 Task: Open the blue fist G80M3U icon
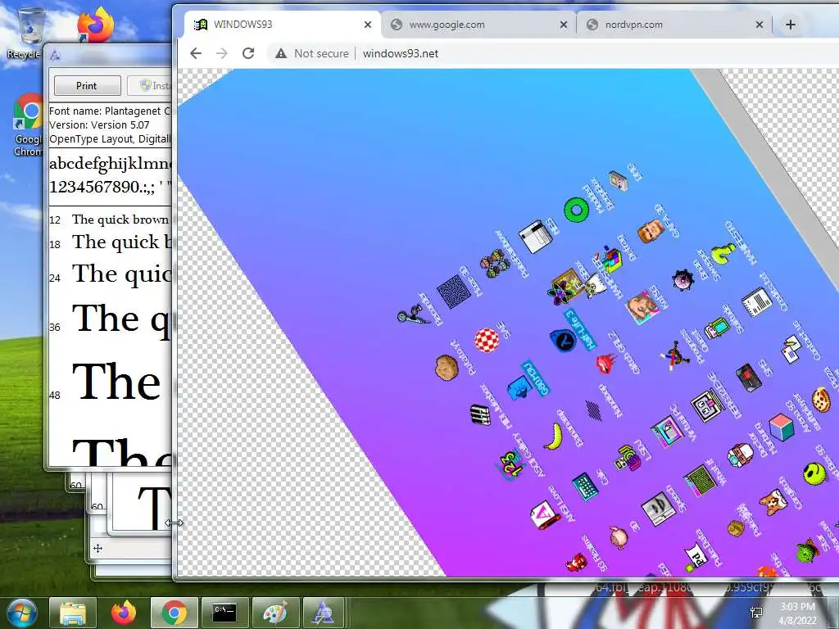pyautogui.click(x=519, y=387)
